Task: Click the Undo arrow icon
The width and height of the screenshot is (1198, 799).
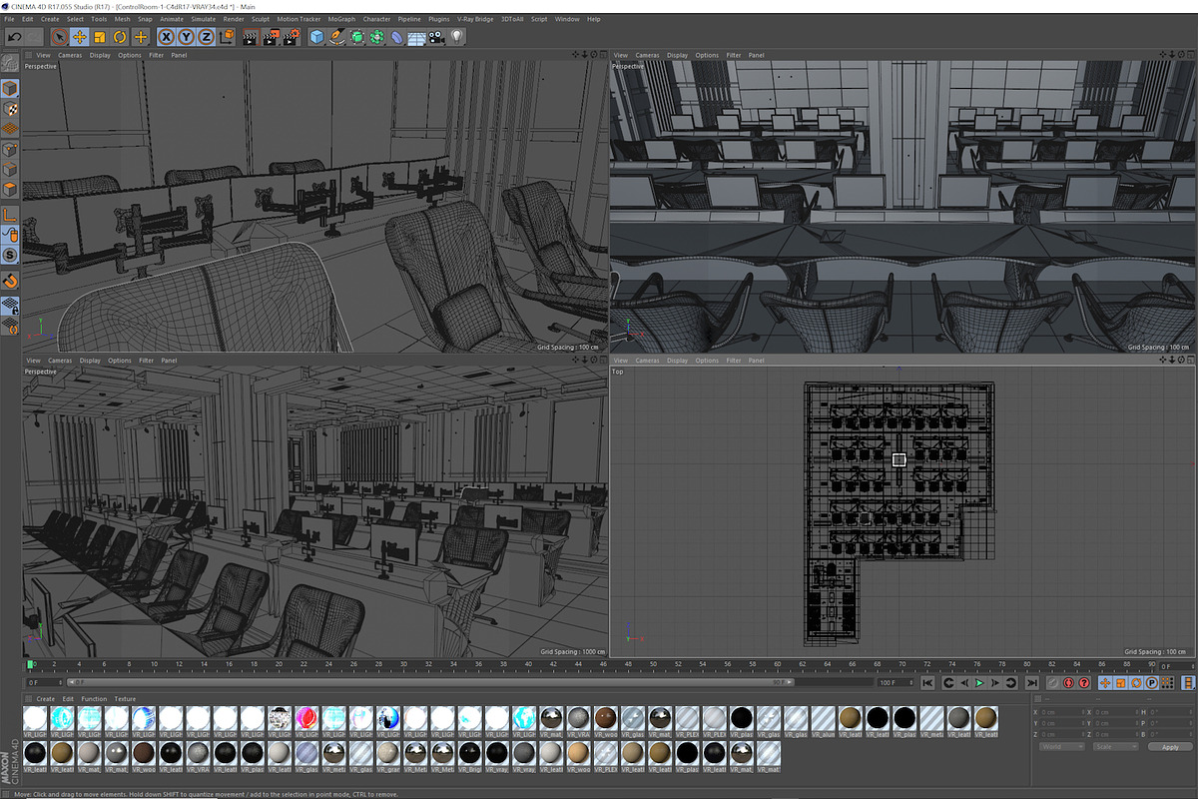Action: click(x=15, y=37)
